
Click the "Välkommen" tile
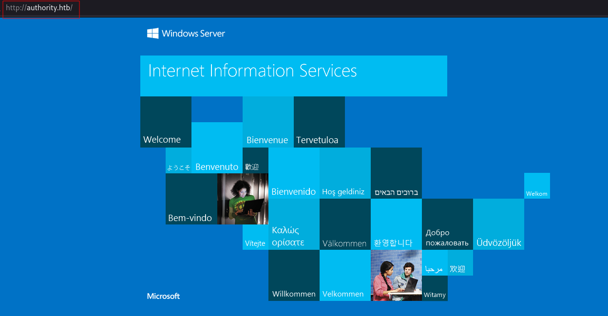(345, 224)
